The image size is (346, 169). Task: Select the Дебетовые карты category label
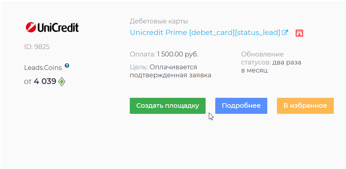pyautogui.click(x=159, y=21)
